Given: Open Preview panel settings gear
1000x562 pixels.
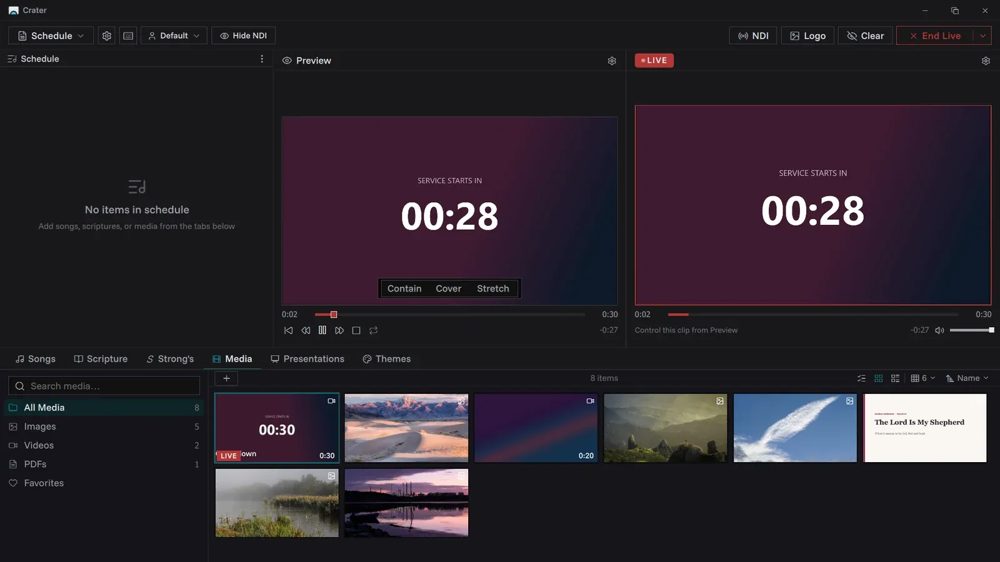Looking at the screenshot, I should coord(612,61).
